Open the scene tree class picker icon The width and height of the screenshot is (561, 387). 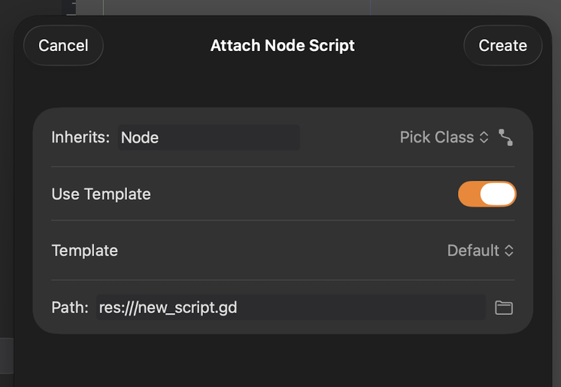coord(505,138)
